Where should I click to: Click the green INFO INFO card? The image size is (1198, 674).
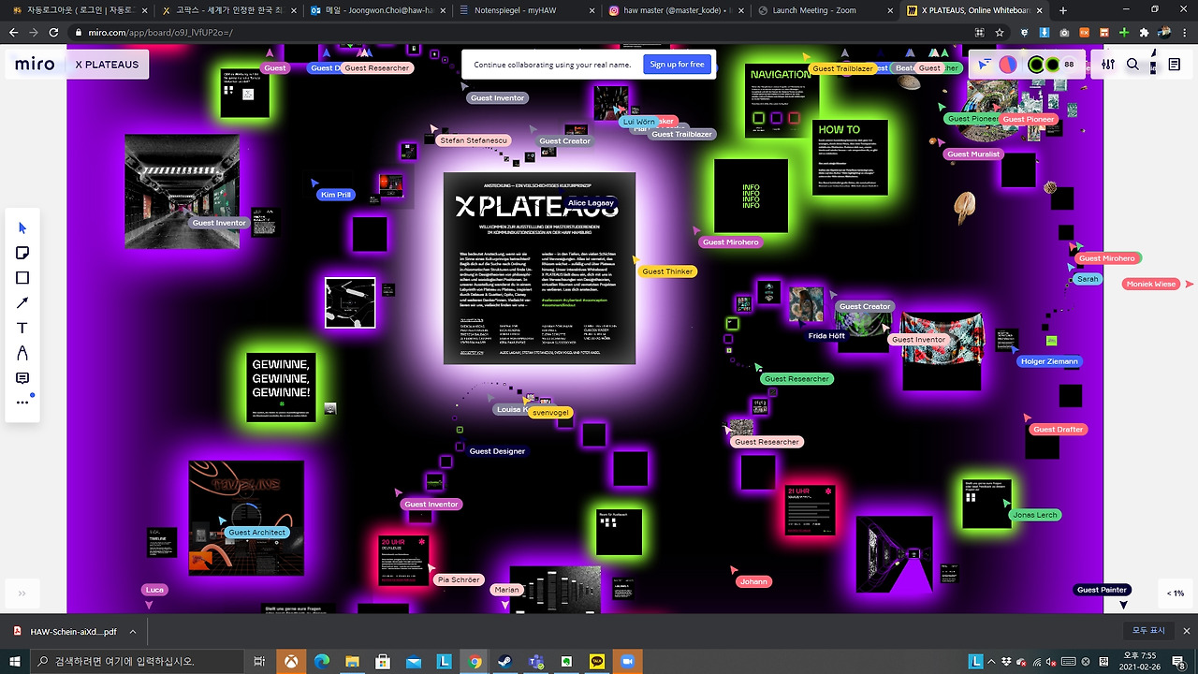751,196
